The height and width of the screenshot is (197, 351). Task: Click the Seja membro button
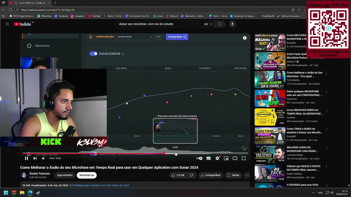[x=65, y=175]
